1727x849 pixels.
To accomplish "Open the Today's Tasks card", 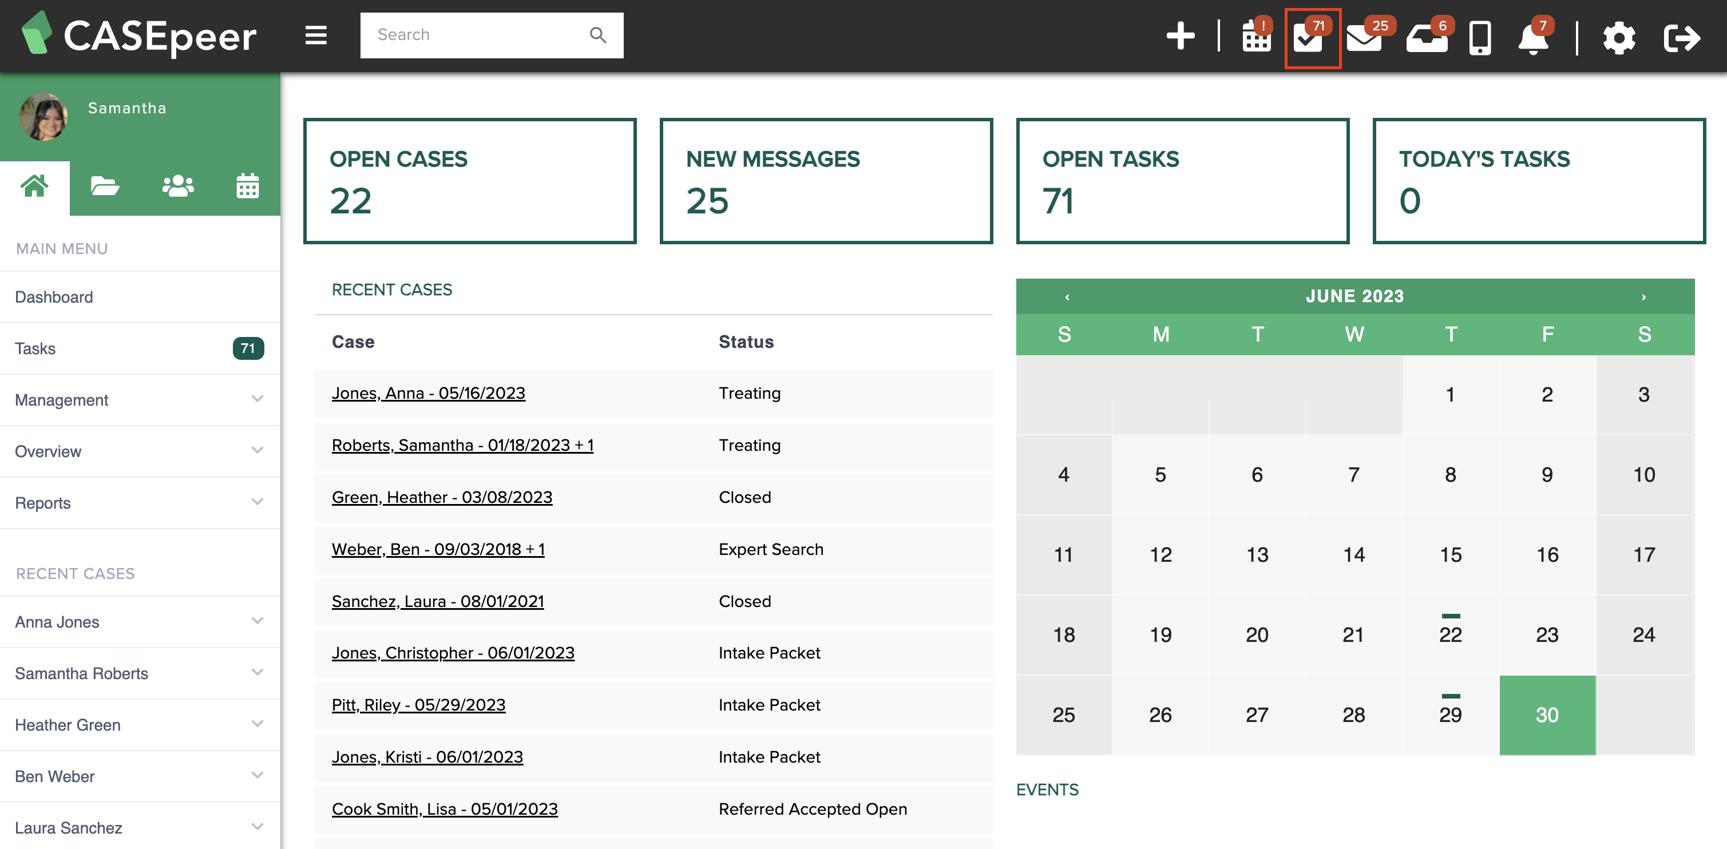I will pos(1539,181).
